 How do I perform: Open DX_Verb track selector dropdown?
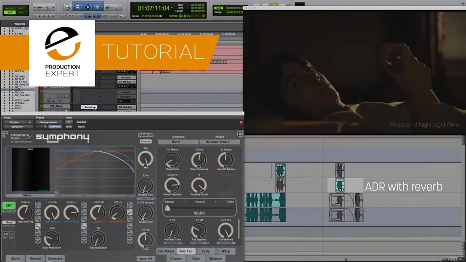(15, 122)
